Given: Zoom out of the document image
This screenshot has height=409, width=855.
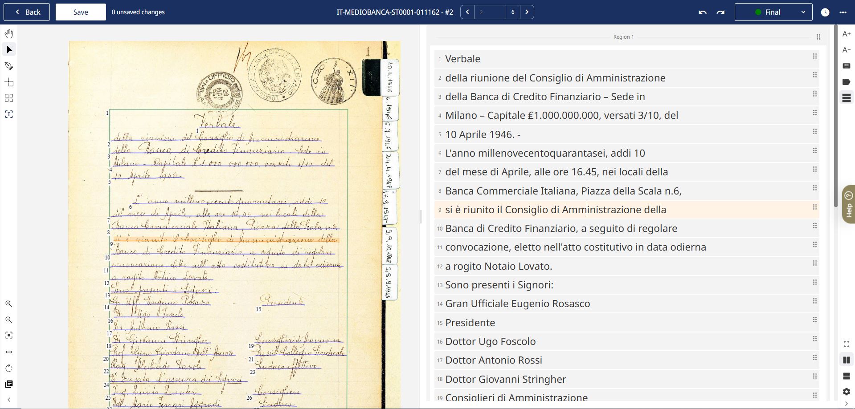Looking at the screenshot, I should click(8, 320).
